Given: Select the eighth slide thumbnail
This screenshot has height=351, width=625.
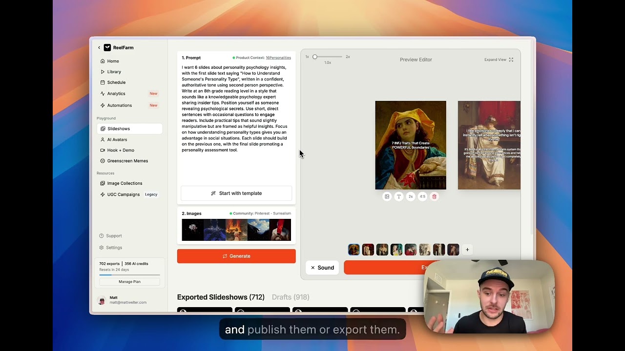Looking at the screenshot, I should [x=453, y=250].
